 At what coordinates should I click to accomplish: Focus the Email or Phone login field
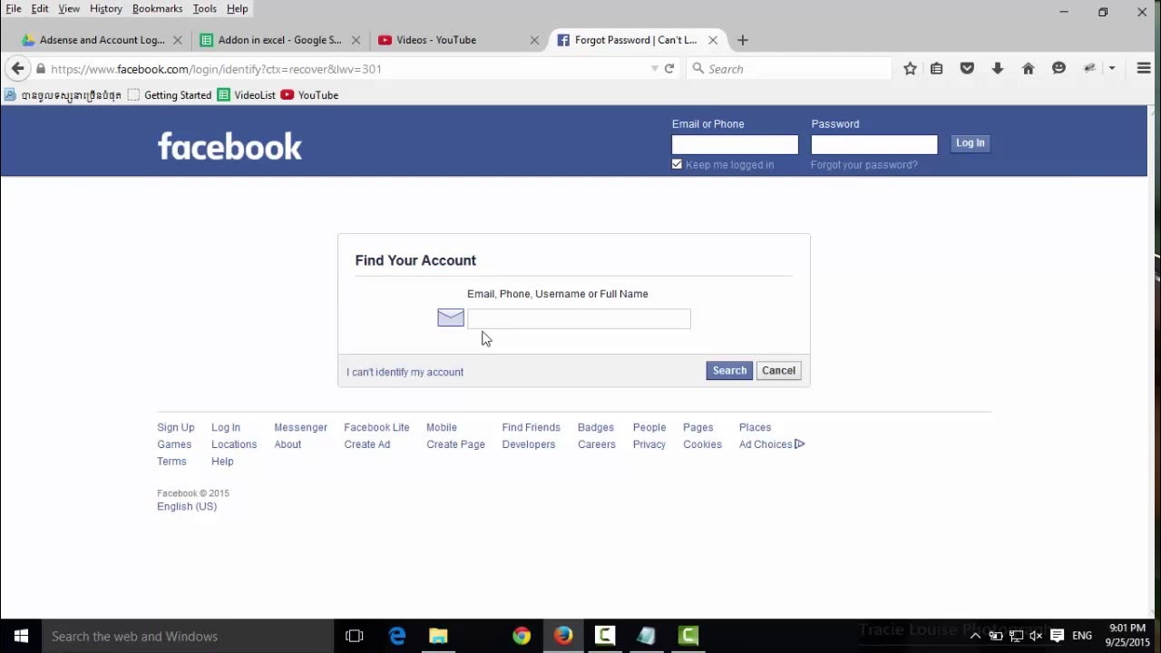pyautogui.click(x=735, y=144)
